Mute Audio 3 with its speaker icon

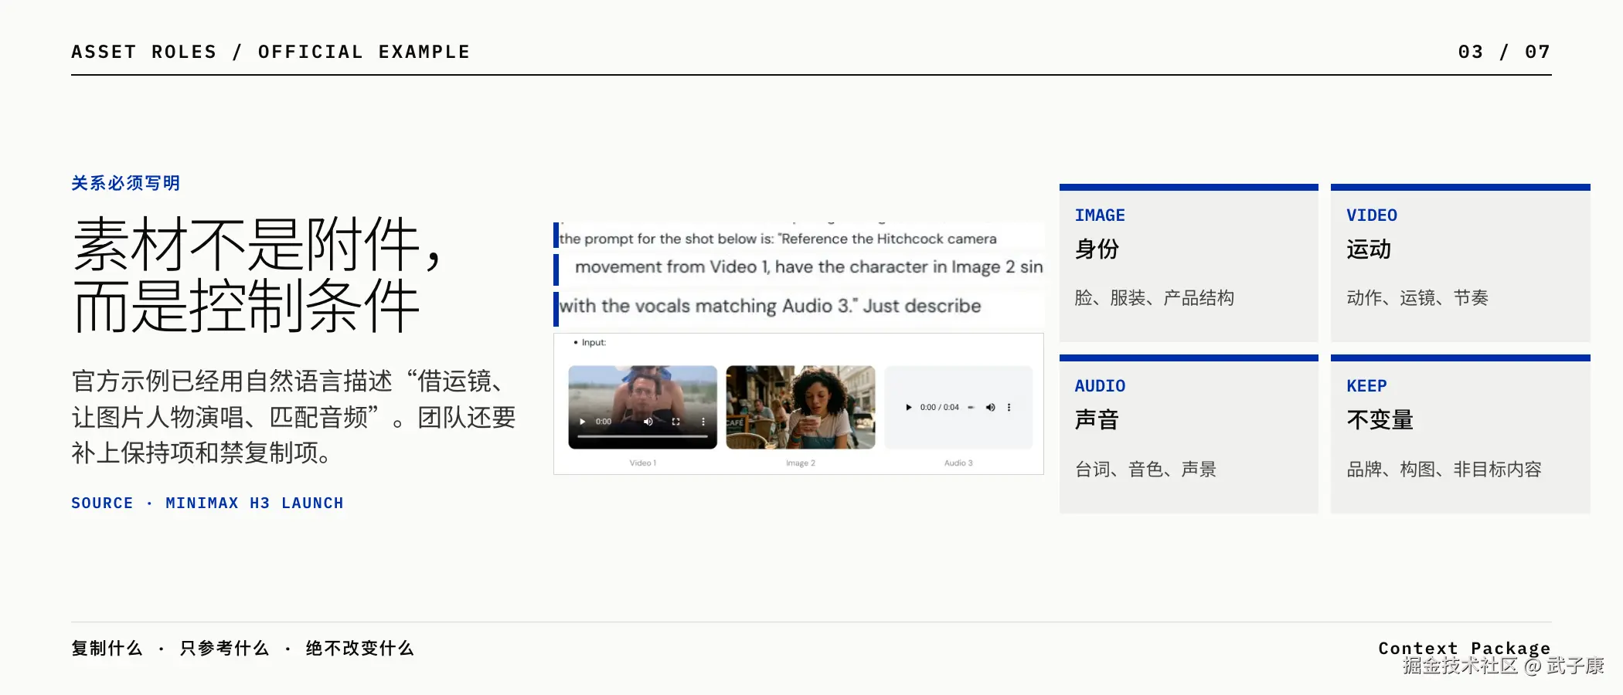(x=990, y=407)
